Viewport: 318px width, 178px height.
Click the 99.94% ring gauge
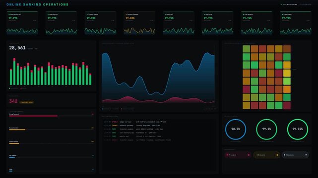click(x=298, y=130)
